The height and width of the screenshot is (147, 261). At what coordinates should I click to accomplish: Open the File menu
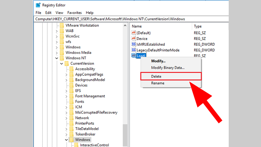coord(38,13)
